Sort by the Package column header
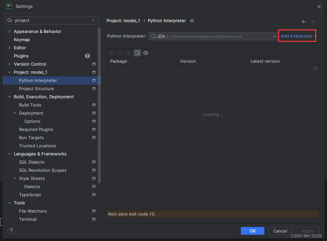Screen dimensions: 327x241 [x=143, y=61]
